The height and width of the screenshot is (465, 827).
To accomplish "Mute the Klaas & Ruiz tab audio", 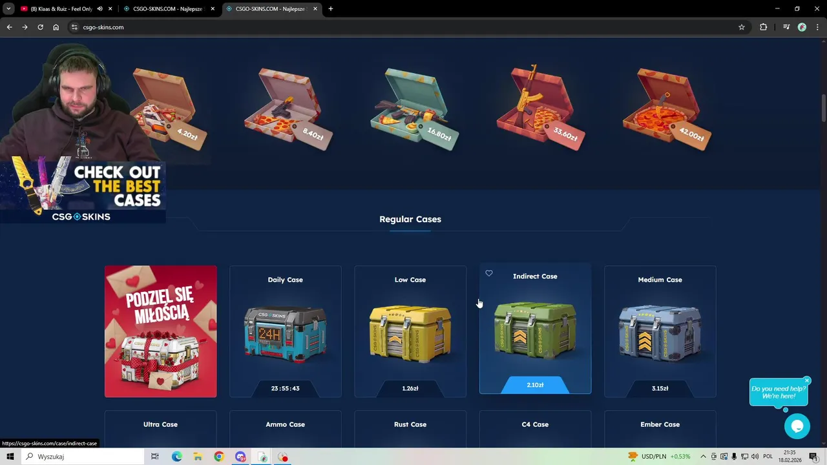I will [x=99, y=9].
